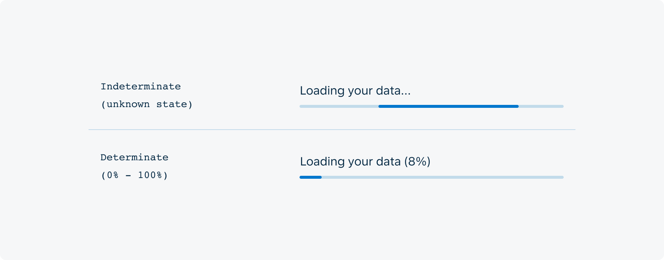
Task: Click the "Loading your data..." label
Action: pos(355,90)
